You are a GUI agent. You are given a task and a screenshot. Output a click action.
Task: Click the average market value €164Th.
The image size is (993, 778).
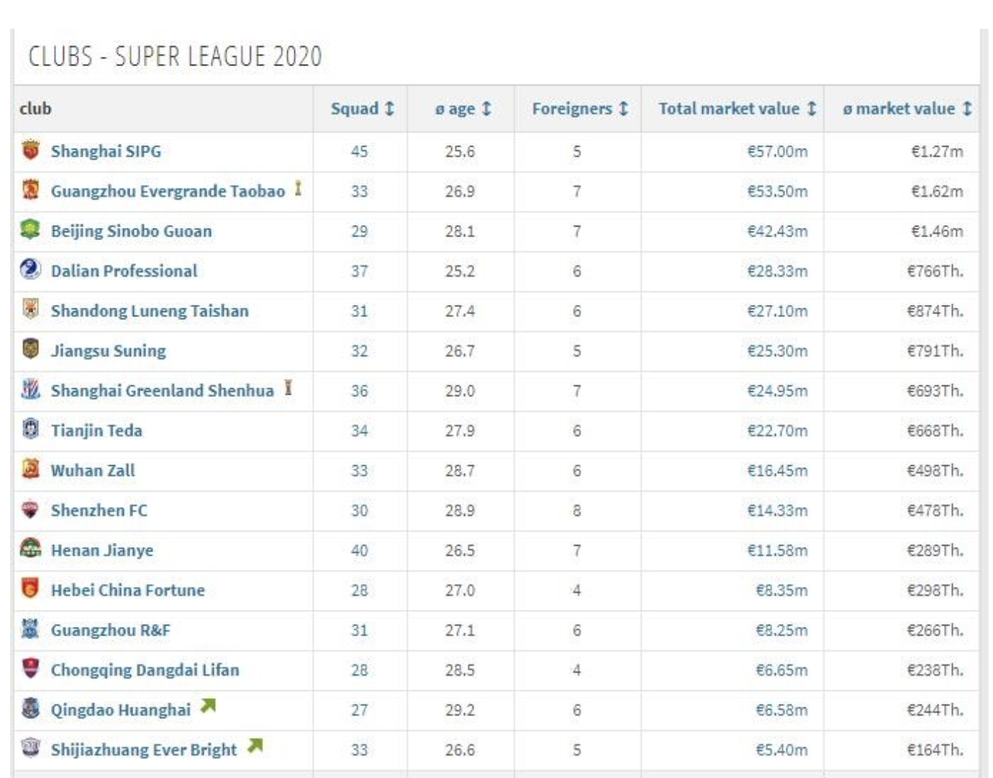935,750
